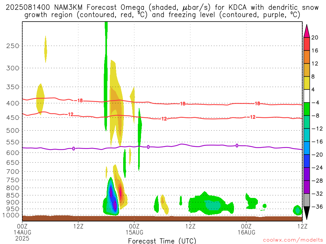Image resolution: width=326 pixels, height=244 pixels.
Task: Click the 650 pressure level label
Action: 13,162
